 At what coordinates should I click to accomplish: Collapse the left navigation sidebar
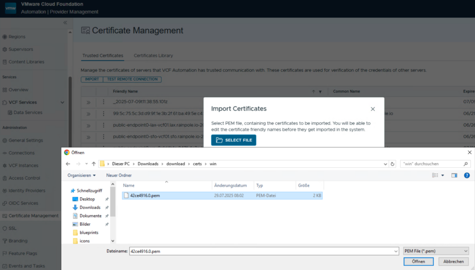(65, 23)
